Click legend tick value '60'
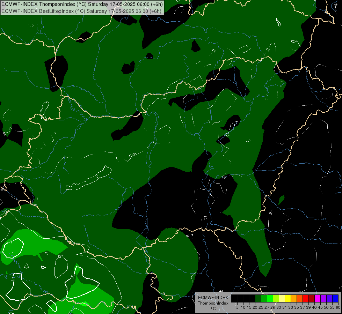 [x=338, y=307]
